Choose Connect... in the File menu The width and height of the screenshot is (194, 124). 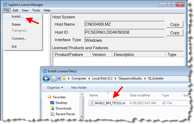[x=19, y=38]
